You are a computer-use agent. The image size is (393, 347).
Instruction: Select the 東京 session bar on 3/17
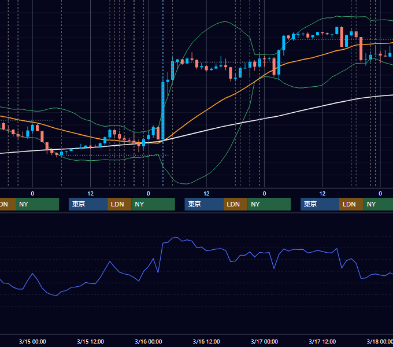pyautogui.click(x=320, y=204)
